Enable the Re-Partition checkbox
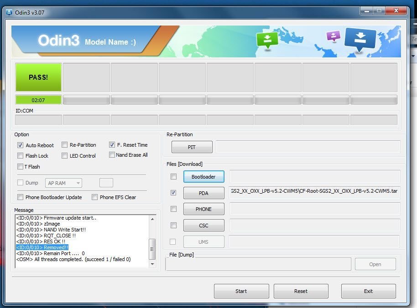The width and height of the screenshot is (417, 308). pyautogui.click(x=64, y=145)
